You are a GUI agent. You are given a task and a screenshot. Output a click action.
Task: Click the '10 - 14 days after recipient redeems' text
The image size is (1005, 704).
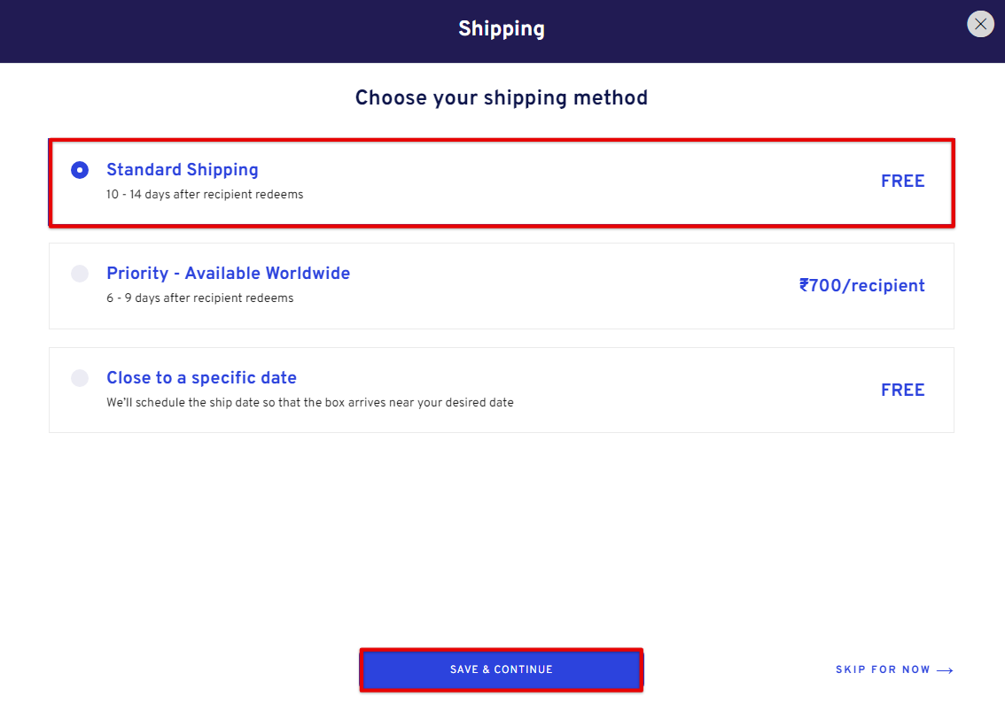pyautogui.click(x=205, y=195)
